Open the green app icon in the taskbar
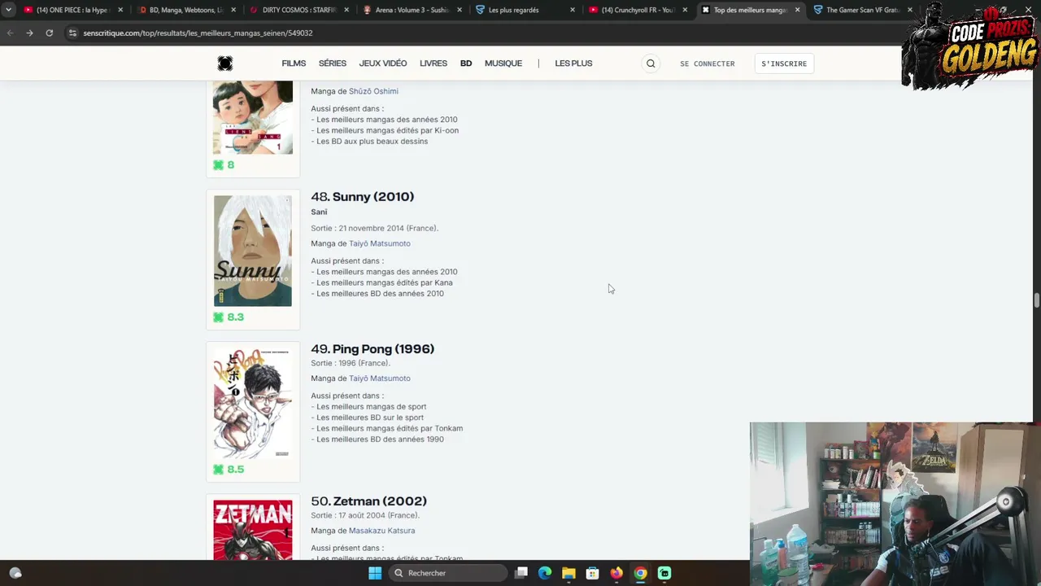Viewport: 1041px width, 586px height. (664, 573)
